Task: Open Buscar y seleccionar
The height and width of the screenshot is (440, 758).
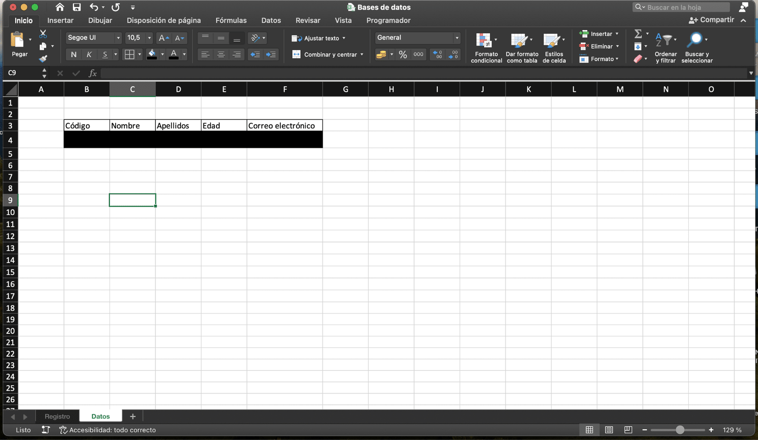Action: click(696, 47)
